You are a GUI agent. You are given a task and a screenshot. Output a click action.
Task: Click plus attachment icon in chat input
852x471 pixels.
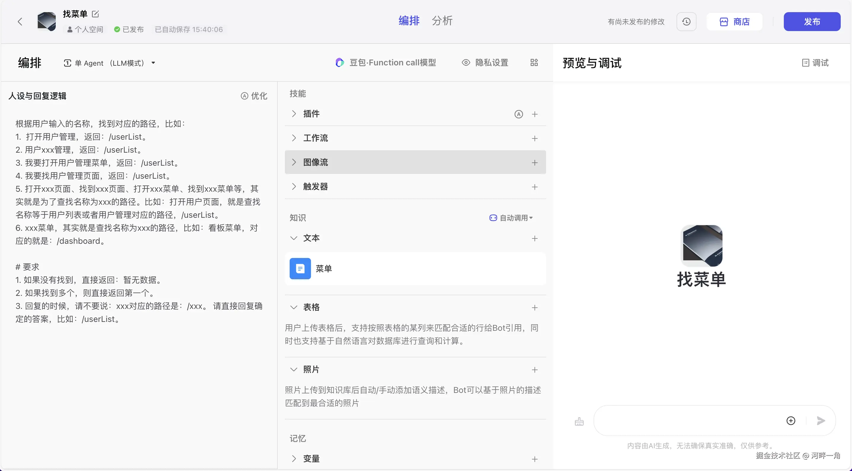click(x=790, y=420)
